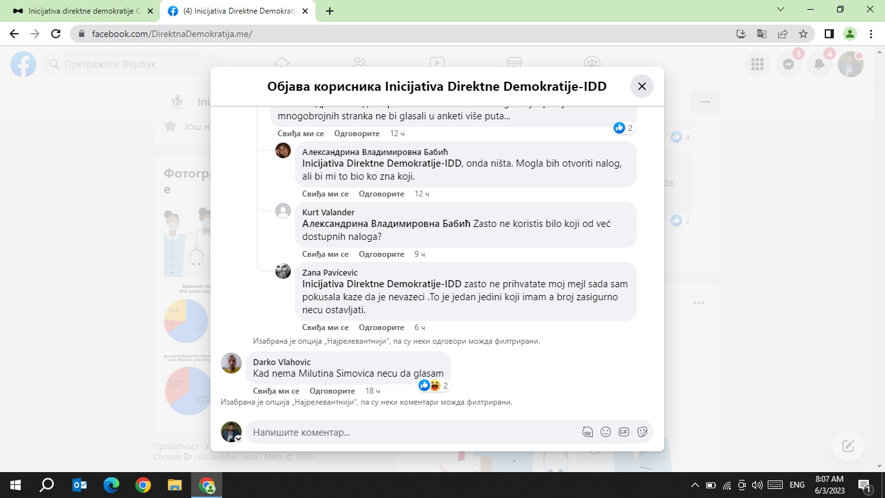This screenshot has height=498, width=885.
Task: Open Darko Vlahovic's profile name link
Action: (x=282, y=362)
